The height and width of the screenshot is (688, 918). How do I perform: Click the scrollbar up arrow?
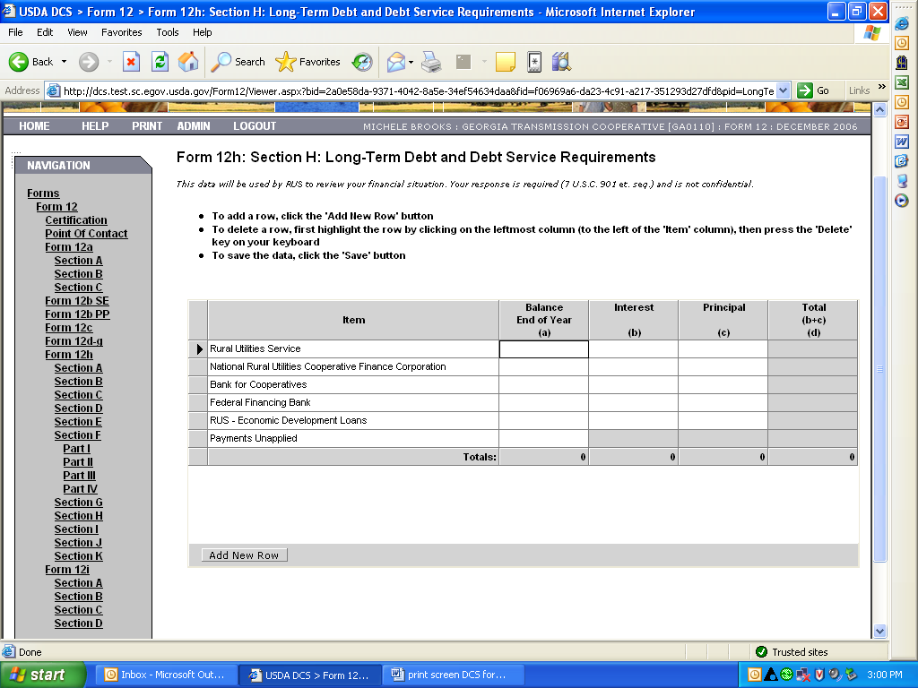point(880,109)
